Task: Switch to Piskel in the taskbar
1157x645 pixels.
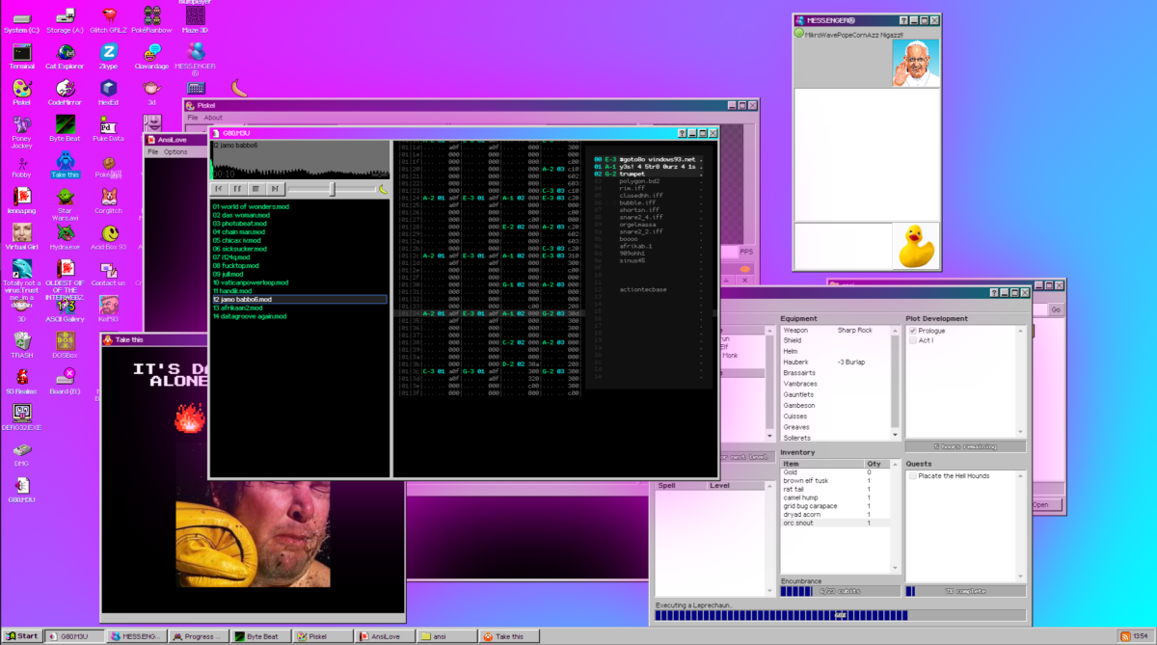Action: tap(325, 636)
